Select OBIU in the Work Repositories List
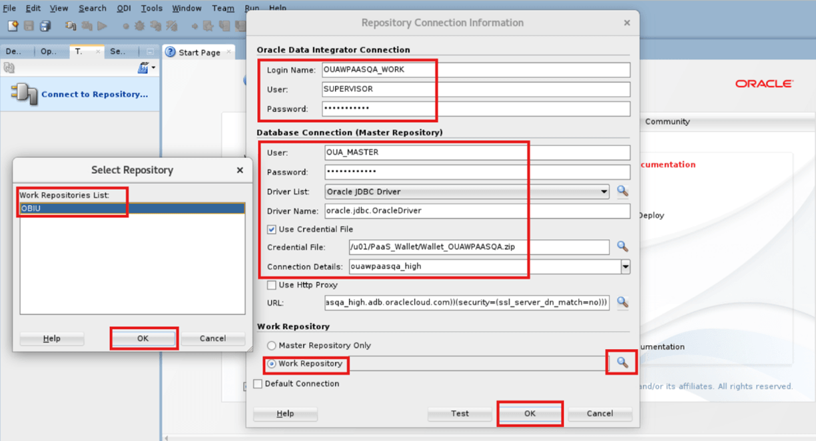 coord(33,209)
